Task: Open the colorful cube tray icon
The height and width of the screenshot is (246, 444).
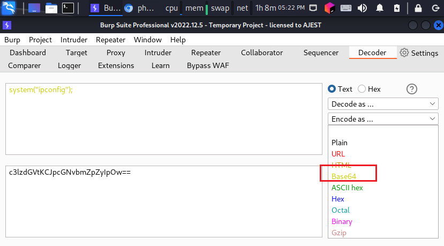Action: tap(329, 8)
